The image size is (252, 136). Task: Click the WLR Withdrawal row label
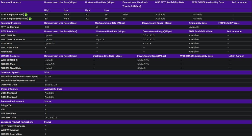[x=10, y=130]
